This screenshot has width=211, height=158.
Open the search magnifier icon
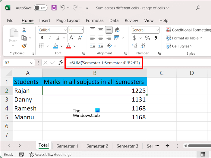198,8
